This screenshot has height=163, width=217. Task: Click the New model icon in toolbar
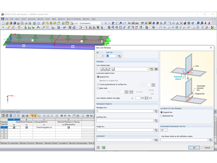tap(3, 23)
